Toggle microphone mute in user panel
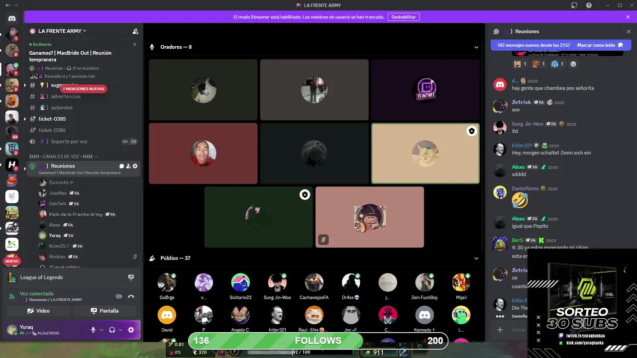This screenshot has width=637, height=358. 93,330
